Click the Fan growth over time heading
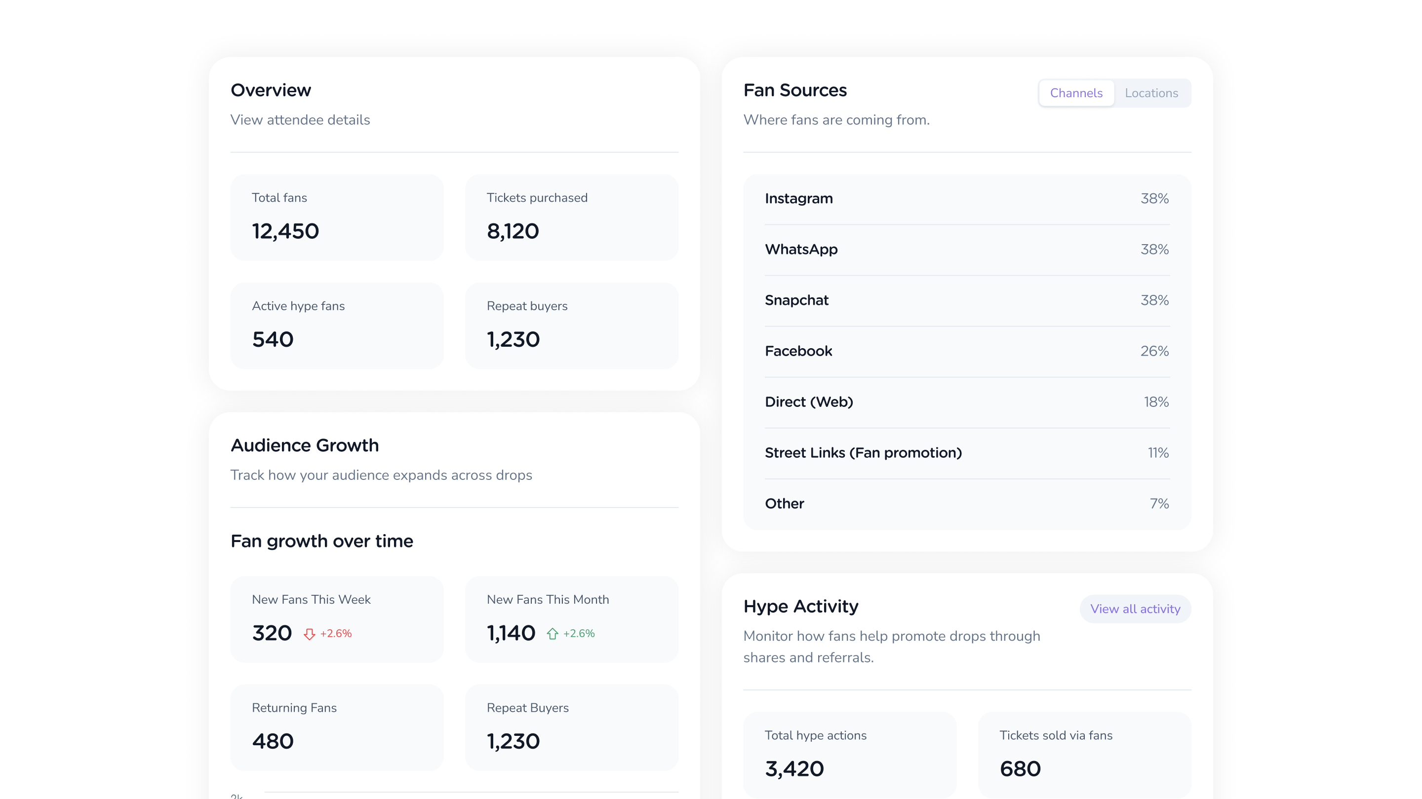The width and height of the screenshot is (1422, 799). tap(322, 541)
